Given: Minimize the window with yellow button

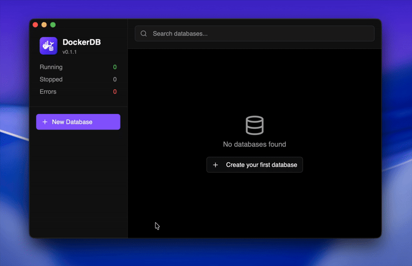Looking at the screenshot, I should 44,25.
